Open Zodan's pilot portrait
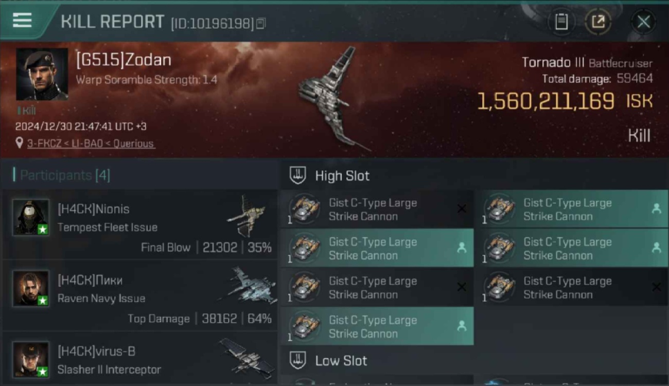669x386 pixels. 42,74
